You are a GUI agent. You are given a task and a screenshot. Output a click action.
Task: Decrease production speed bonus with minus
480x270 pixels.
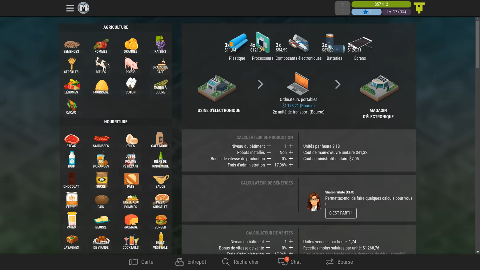click(269, 159)
